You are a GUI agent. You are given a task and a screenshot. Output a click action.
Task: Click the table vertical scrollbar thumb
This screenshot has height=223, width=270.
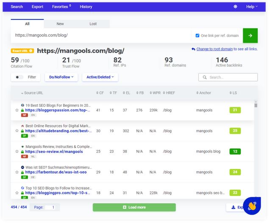[x=256, y=105]
